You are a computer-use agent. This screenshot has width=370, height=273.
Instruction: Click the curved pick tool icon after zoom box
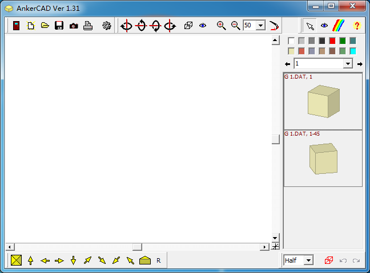pos(274,26)
